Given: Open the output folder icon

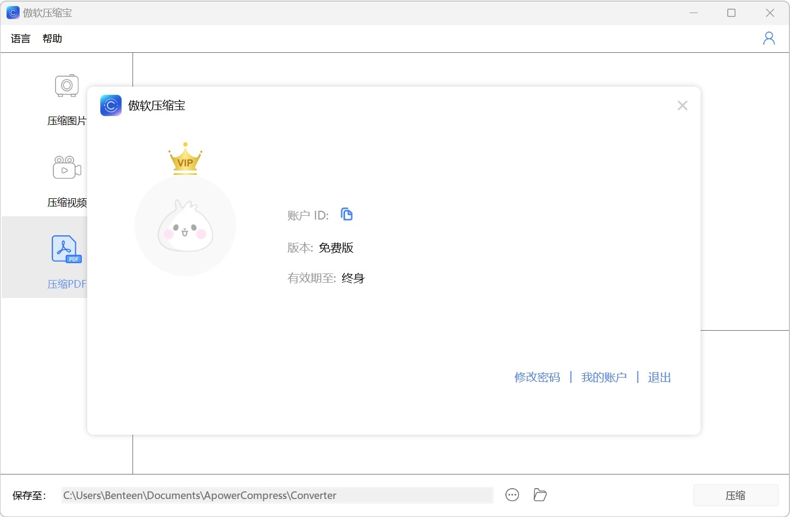Looking at the screenshot, I should pyautogui.click(x=540, y=495).
